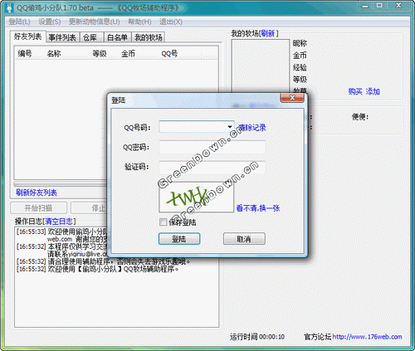415x351 pixels.
Task: Click the 清除记录 link
Action: (251, 128)
